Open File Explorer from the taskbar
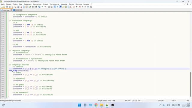 (x=101, y=105)
